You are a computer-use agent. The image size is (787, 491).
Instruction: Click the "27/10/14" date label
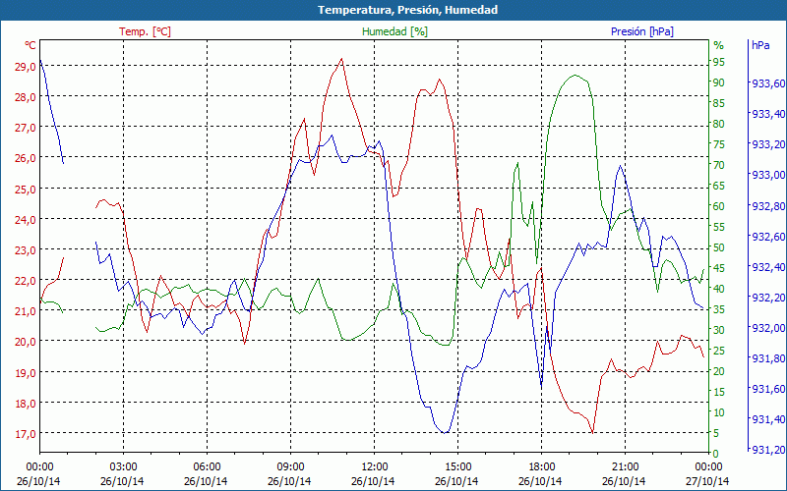[x=707, y=481]
